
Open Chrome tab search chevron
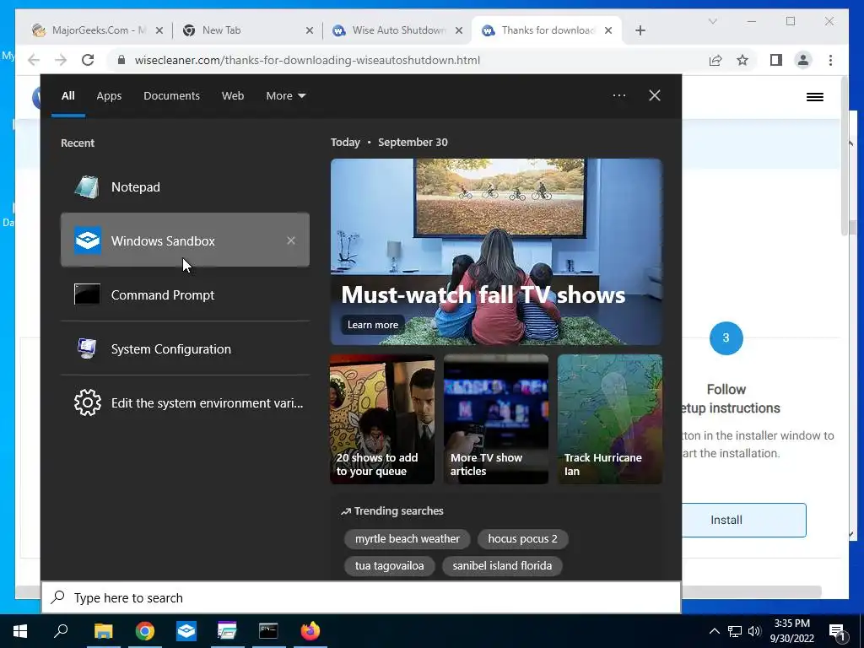click(712, 21)
